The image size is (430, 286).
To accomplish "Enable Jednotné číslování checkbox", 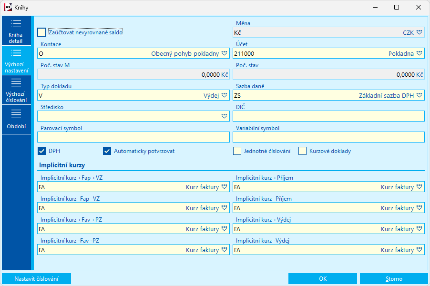I will point(237,152).
